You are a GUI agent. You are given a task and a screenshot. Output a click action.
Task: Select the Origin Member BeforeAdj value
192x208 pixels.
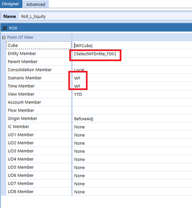pyautogui.click(x=84, y=119)
